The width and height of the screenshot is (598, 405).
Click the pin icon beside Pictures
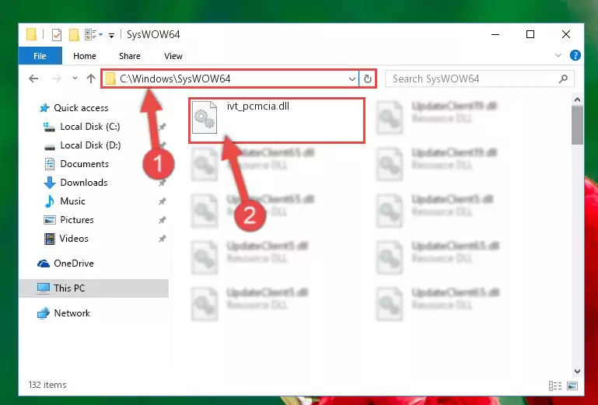[162, 220]
